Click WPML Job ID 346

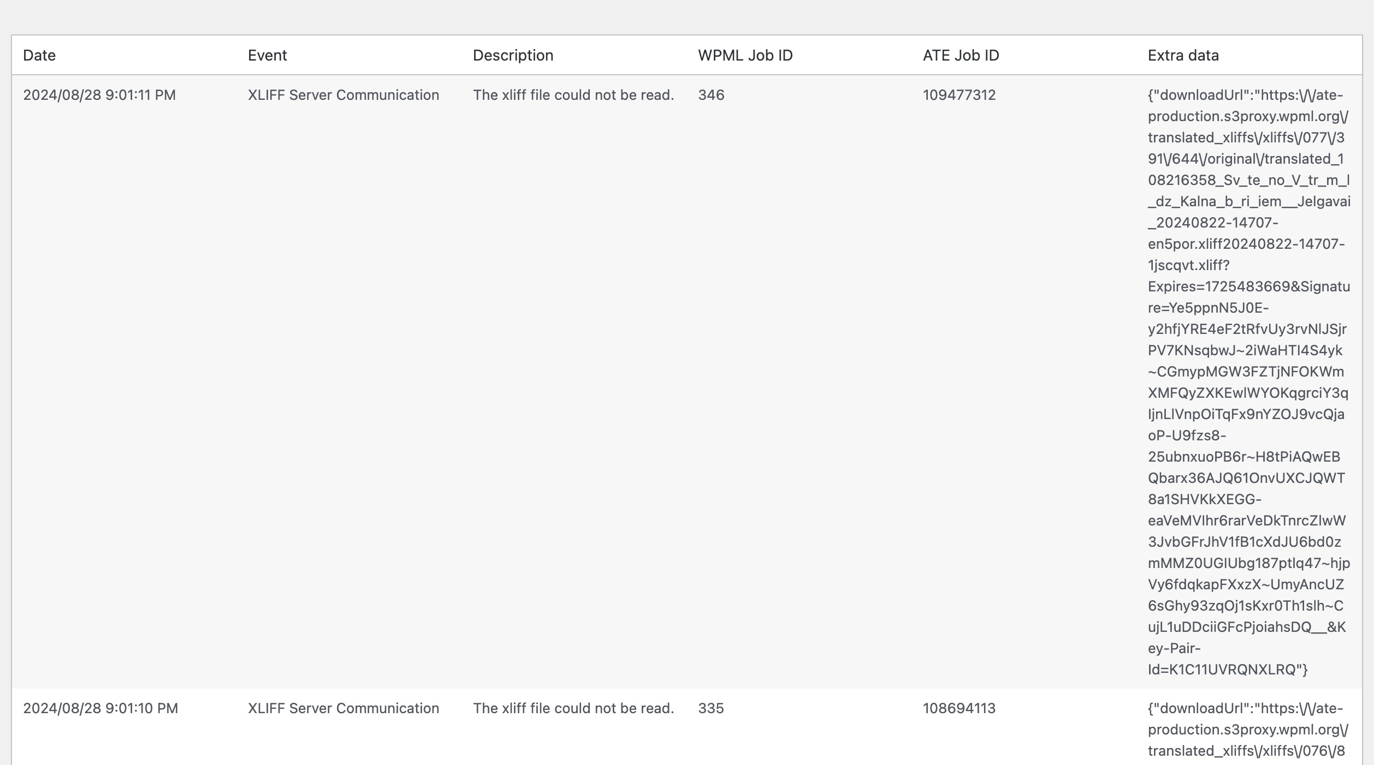[711, 95]
